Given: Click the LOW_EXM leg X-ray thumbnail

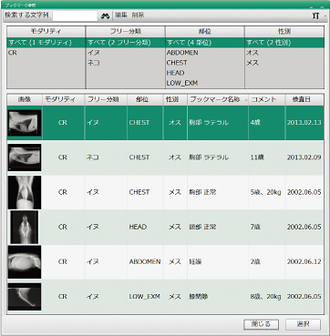Looking at the screenshot, I should point(25,297).
